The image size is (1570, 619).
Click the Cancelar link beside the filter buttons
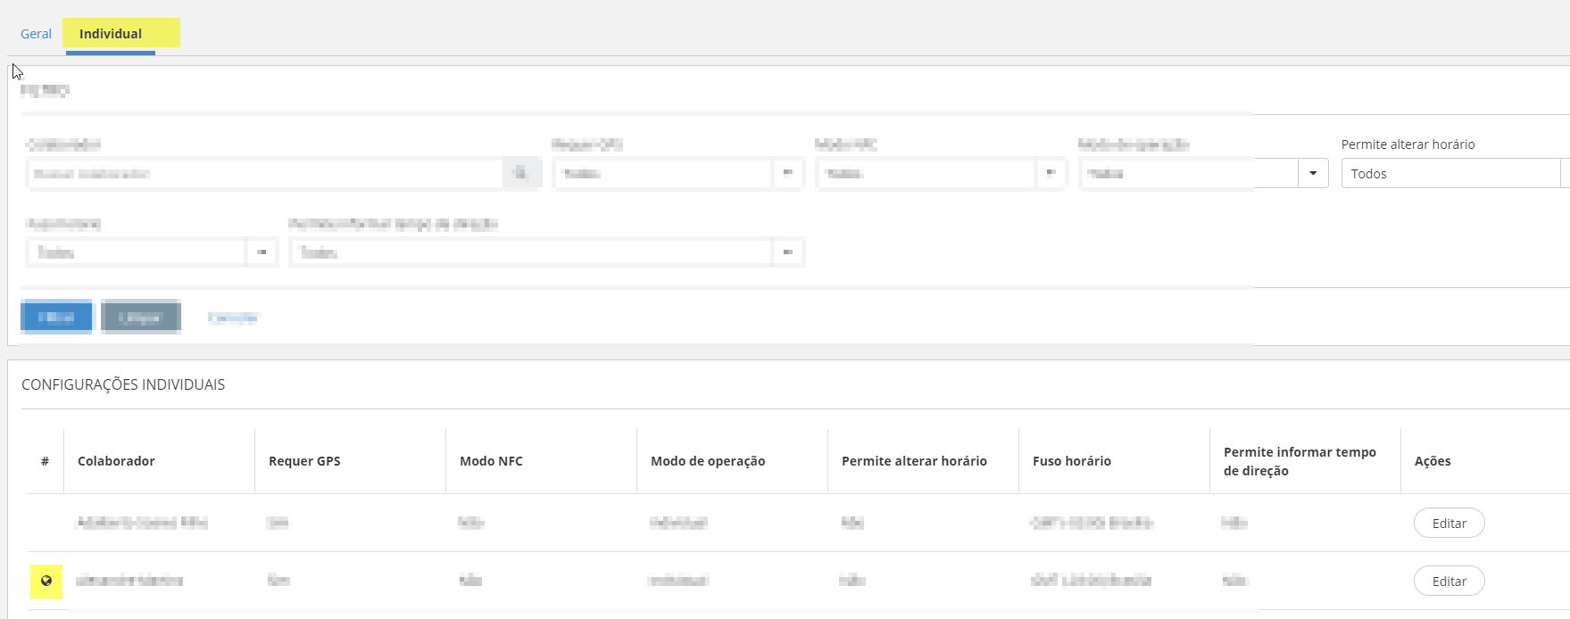[x=232, y=318]
